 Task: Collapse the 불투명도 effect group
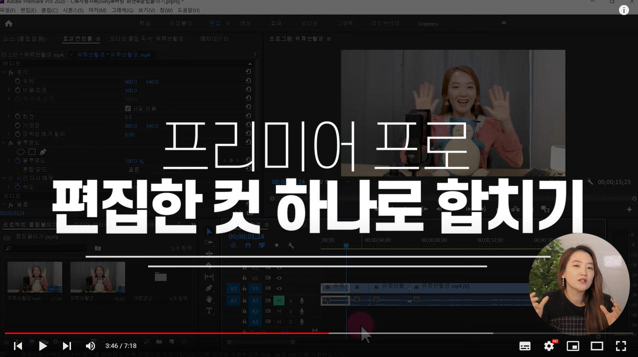[4, 142]
